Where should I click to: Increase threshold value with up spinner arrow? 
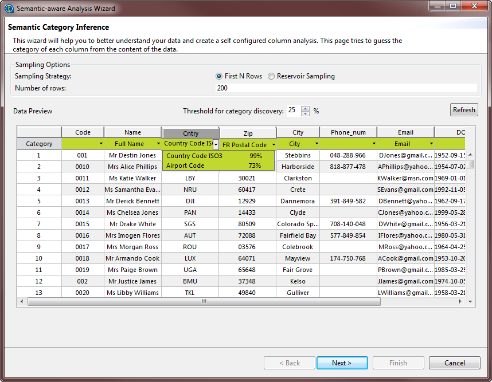pyautogui.click(x=305, y=108)
